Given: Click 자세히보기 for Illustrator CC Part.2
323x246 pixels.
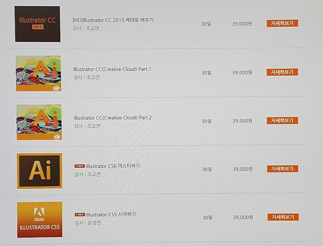Looking at the screenshot, I should tap(283, 121).
